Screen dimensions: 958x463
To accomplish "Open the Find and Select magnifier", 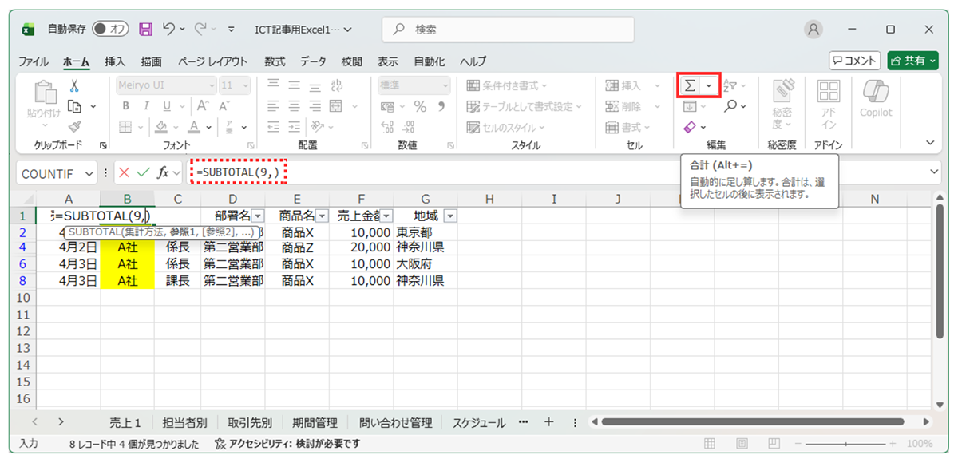I will click(x=731, y=106).
